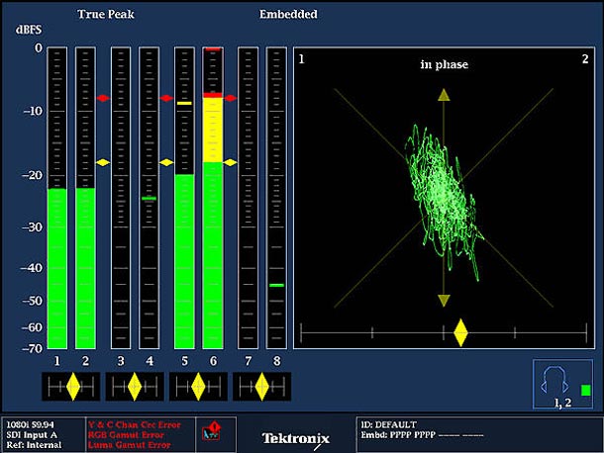Select channel 4 level meter bar
This screenshot has width=604, height=453.
(x=150, y=198)
